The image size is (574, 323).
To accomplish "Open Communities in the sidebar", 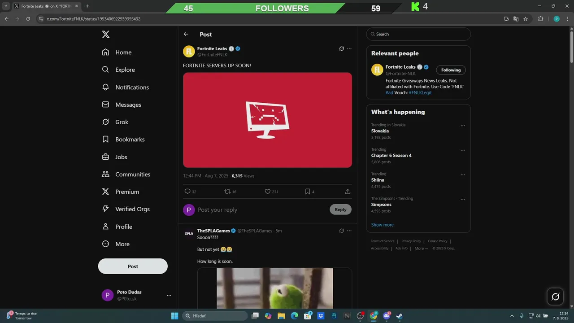I will pos(126,174).
